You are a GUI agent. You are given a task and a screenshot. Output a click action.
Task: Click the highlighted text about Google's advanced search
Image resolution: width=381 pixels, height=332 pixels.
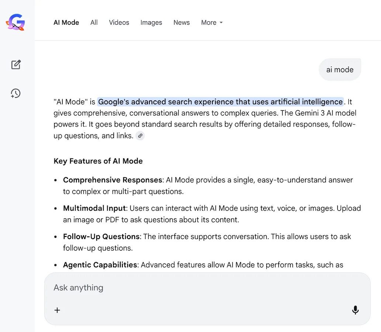coord(220,101)
